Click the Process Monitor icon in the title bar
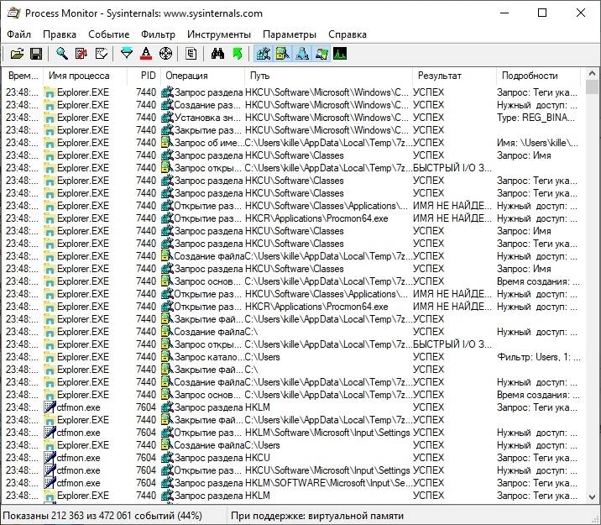This screenshot has width=601, height=525. (x=13, y=13)
